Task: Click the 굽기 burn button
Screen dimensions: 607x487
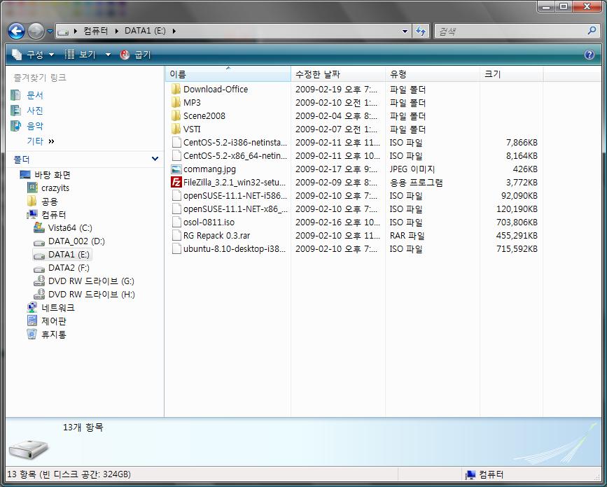Action: point(136,55)
